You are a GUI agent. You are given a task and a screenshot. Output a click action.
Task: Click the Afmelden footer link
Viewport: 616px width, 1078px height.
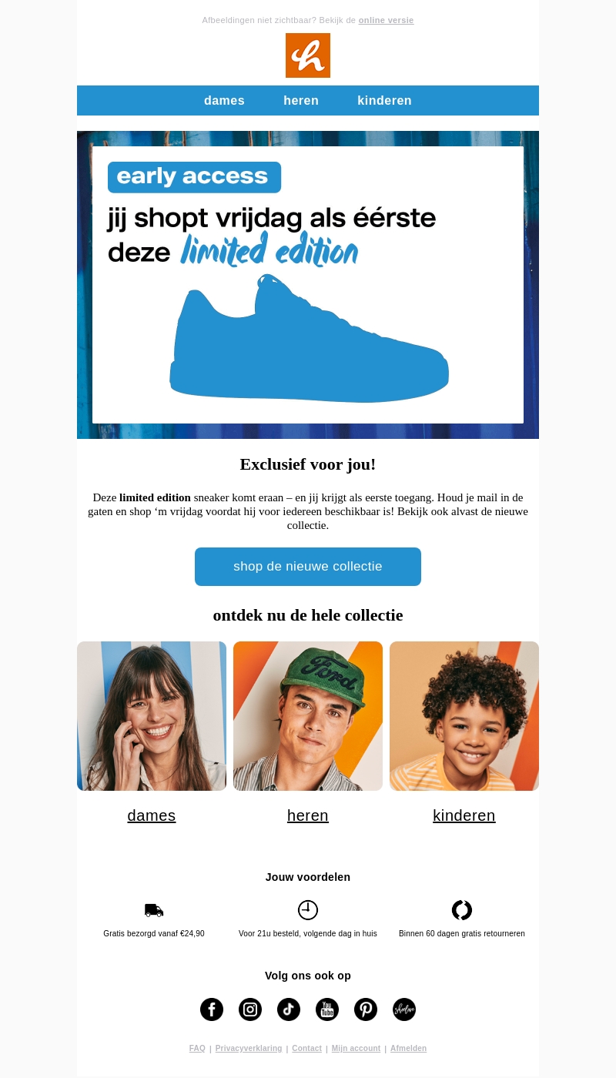(x=408, y=1049)
